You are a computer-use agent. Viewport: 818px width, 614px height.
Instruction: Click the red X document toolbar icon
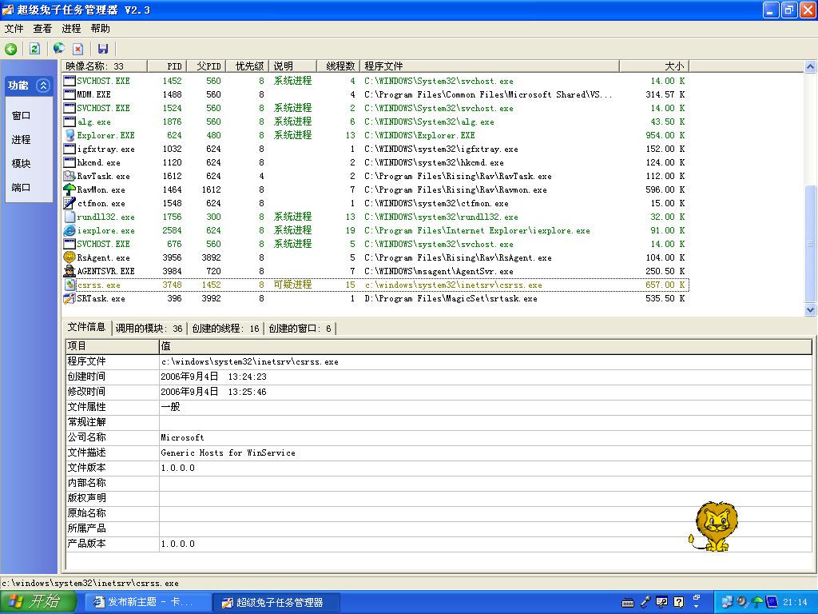pos(78,49)
